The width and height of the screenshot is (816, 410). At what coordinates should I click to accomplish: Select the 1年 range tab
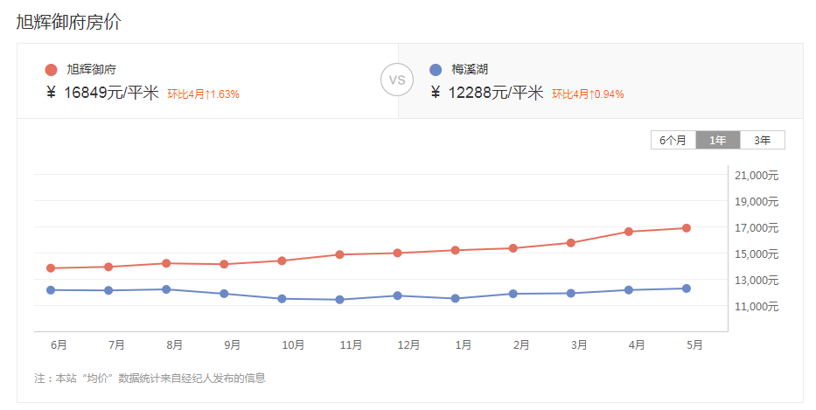click(x=718, y=140)
